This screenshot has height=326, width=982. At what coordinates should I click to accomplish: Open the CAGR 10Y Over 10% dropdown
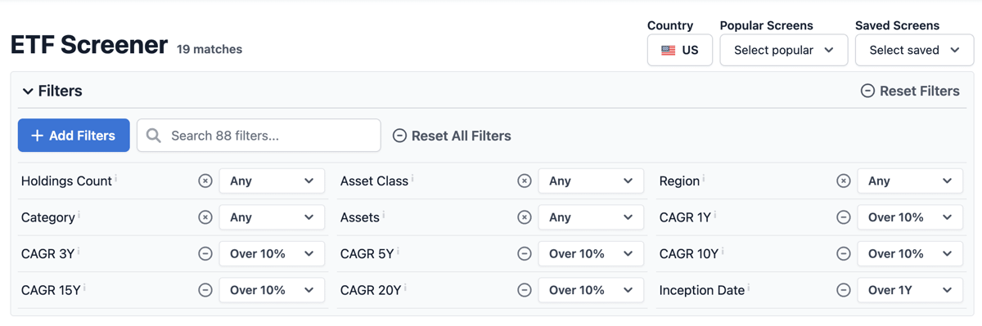910,253
